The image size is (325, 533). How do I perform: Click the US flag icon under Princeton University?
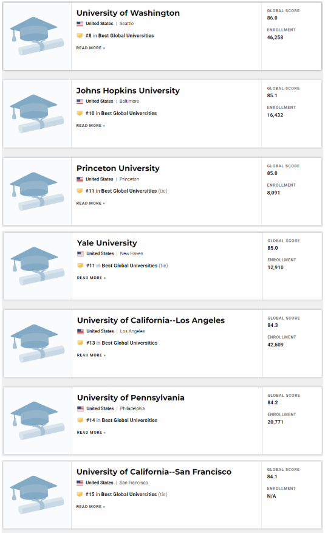[x=80, y=179]
